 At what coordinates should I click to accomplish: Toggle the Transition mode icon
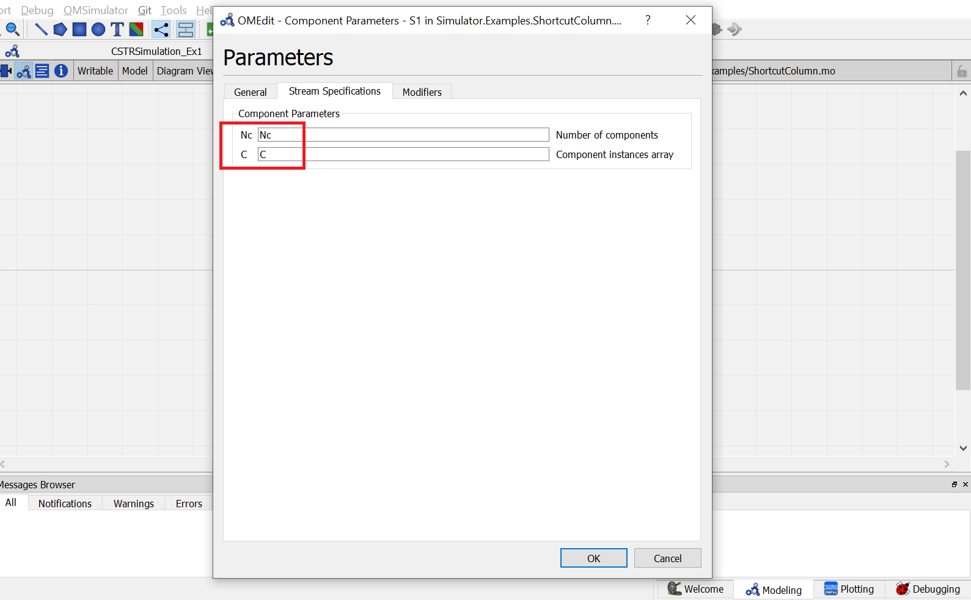click(x=185, y=29)
